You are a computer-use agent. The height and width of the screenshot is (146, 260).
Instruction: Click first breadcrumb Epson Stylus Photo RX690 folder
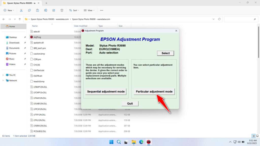(x=50, y=19)
